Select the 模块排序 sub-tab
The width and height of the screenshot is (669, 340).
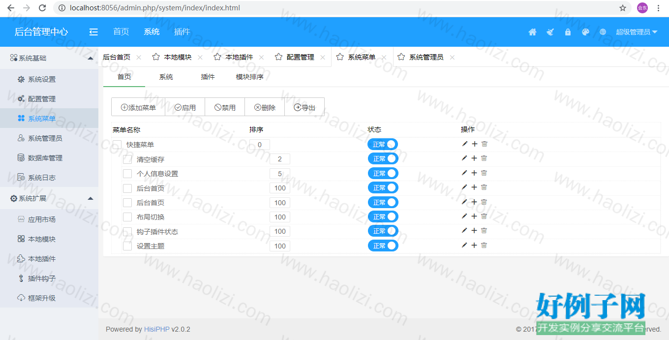pos(249,77)
